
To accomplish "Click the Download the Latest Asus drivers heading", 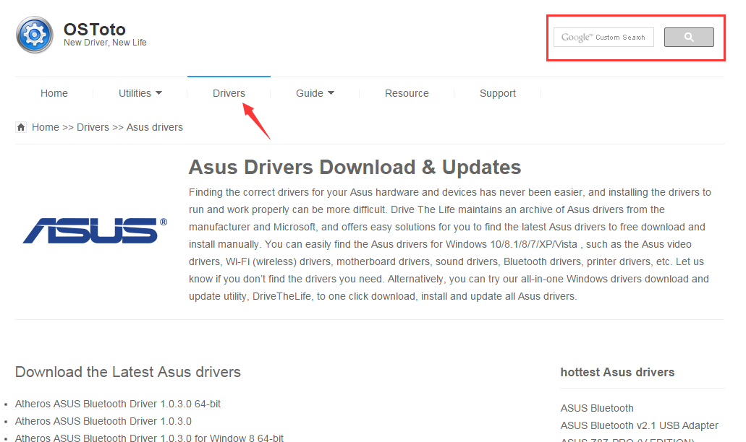I will click(x=128, y=372).
